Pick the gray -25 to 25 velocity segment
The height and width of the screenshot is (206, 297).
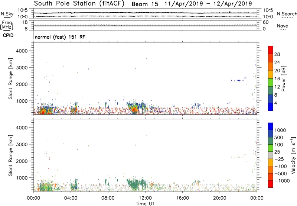pyautogui.click(x=271, y=155)
